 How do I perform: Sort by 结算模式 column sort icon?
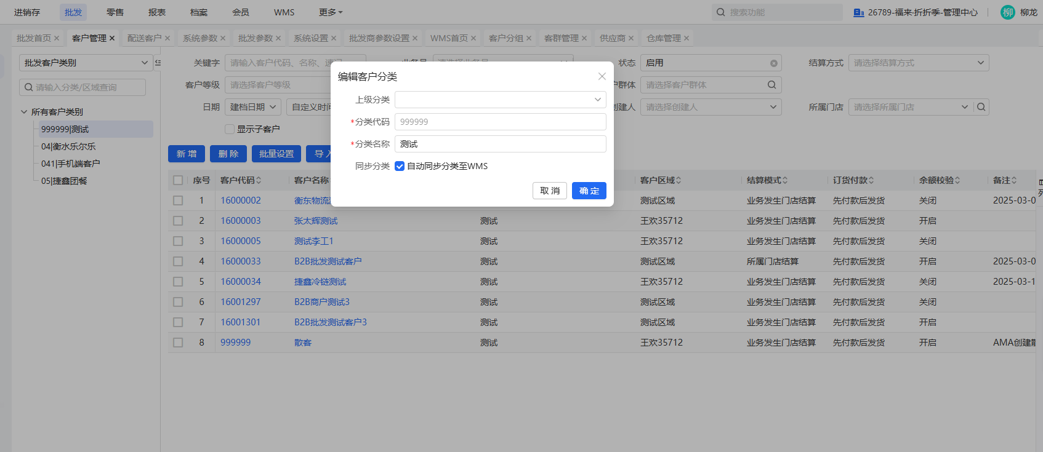[785, 180]
